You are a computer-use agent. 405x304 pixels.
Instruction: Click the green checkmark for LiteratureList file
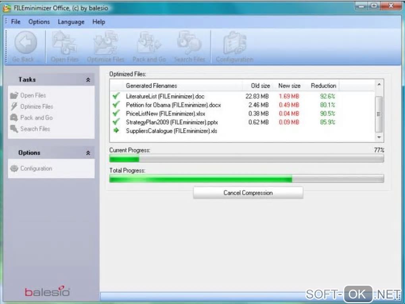coord(116,96)
